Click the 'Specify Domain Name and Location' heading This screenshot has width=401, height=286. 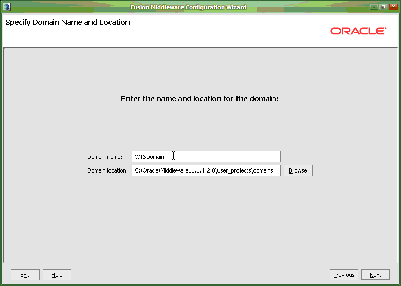pyautogui.click(x=67, y=22)
